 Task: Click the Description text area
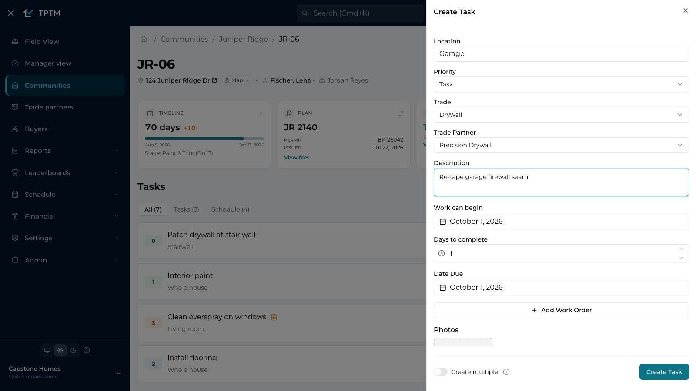pos(561,182)
